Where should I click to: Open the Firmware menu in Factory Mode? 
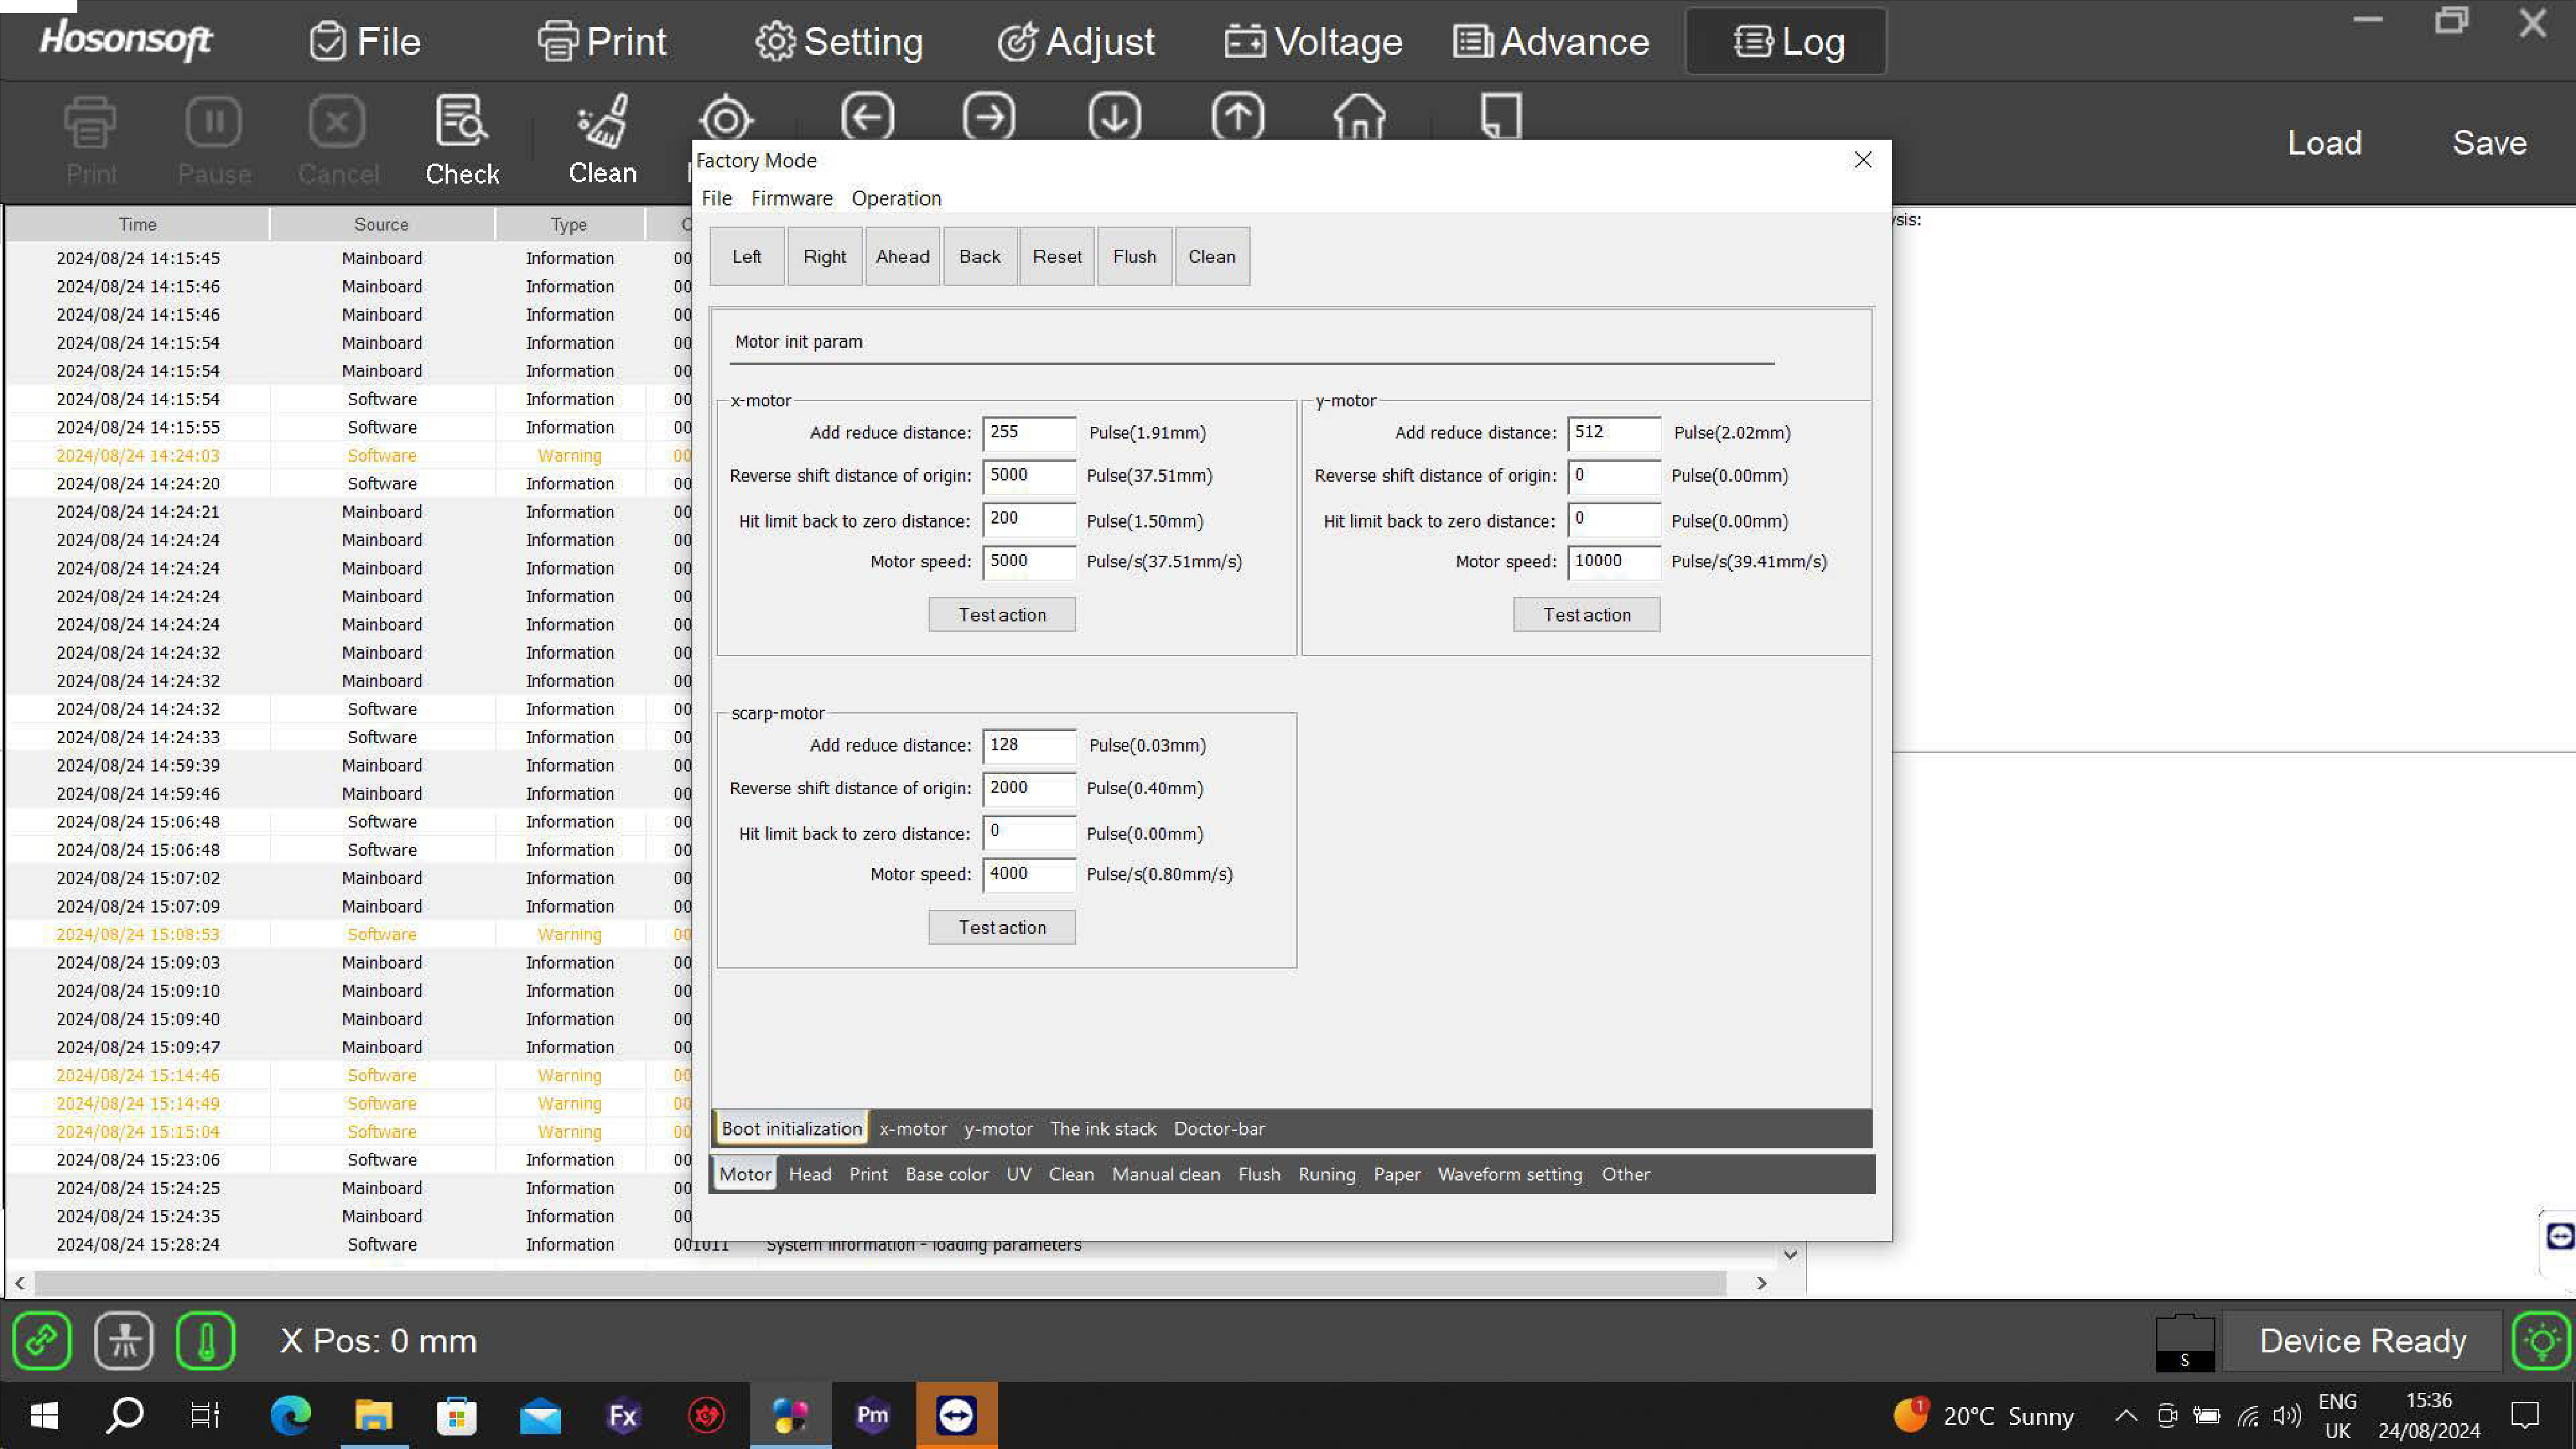[791, 198]
